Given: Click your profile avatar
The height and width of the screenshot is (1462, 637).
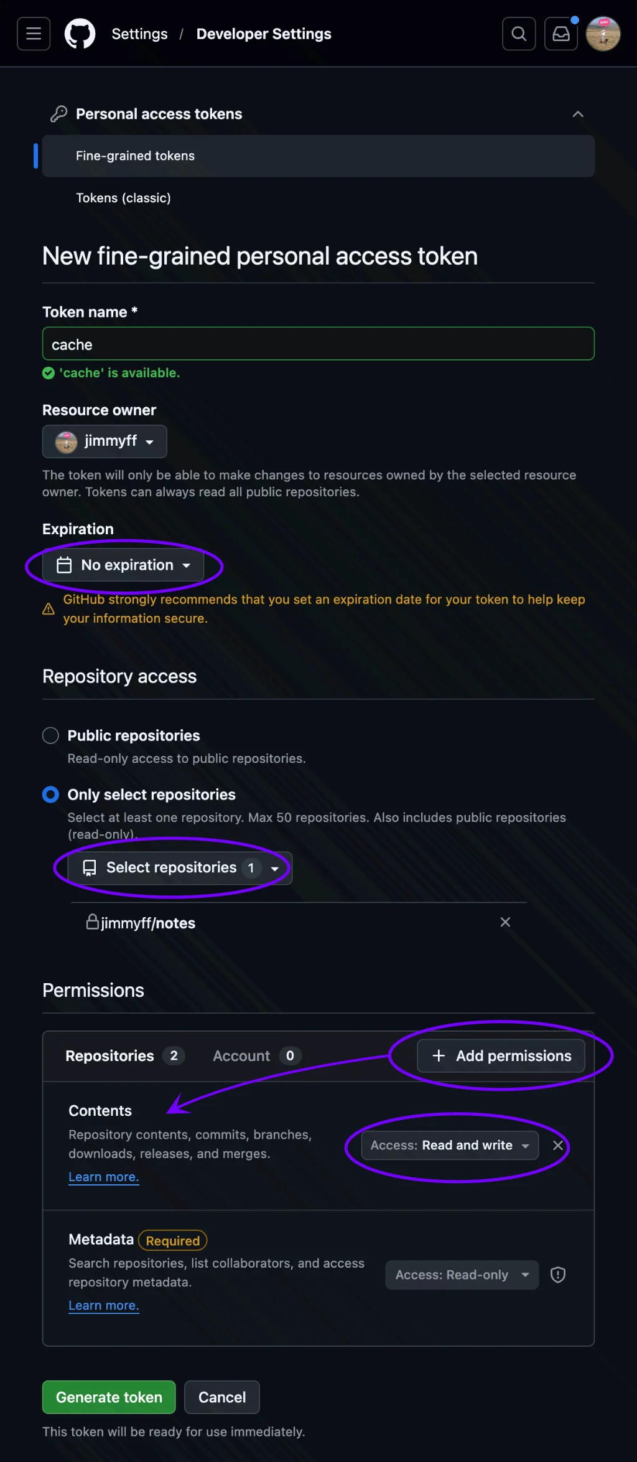Looking at the screenshot, I should coord(602,33).
